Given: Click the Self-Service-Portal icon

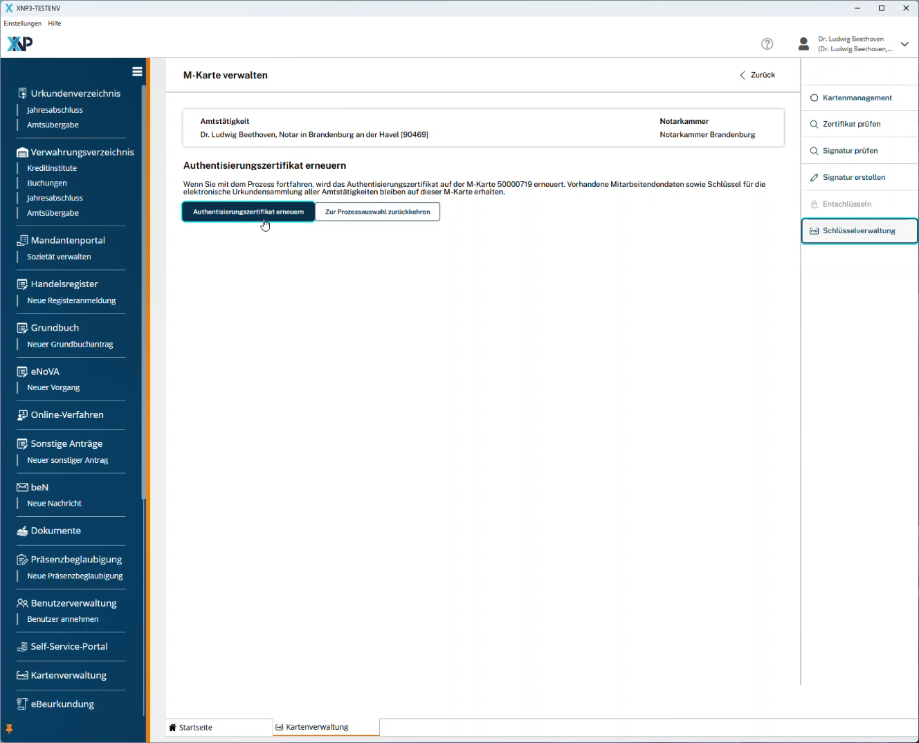Looking at the screenshot, I should click(x=22, y=647).
